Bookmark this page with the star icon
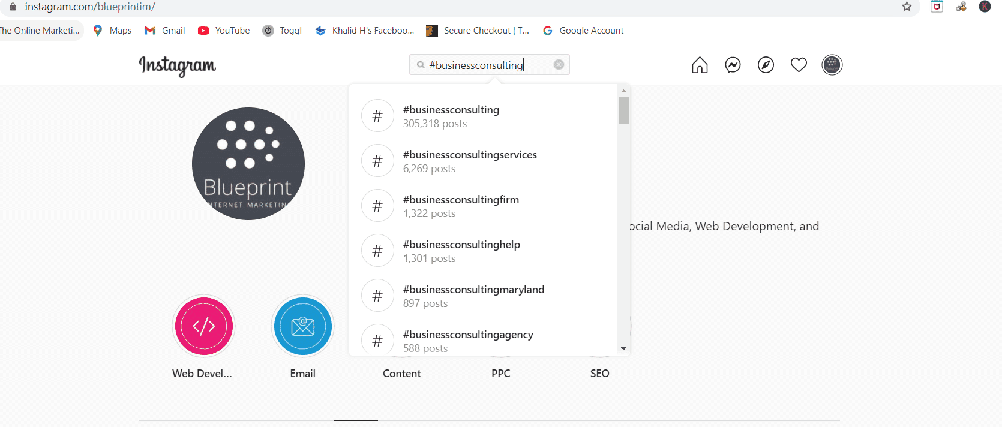1002x427 pixels. [x=907, y=7]
